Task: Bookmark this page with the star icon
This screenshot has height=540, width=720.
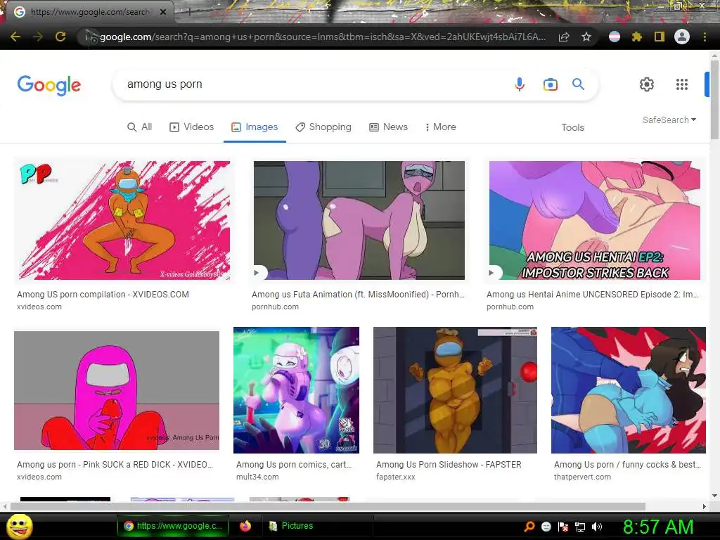Action: 586,37
